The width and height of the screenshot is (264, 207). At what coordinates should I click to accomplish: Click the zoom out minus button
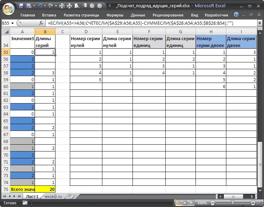pyautogui.click(x=213, y=203)
